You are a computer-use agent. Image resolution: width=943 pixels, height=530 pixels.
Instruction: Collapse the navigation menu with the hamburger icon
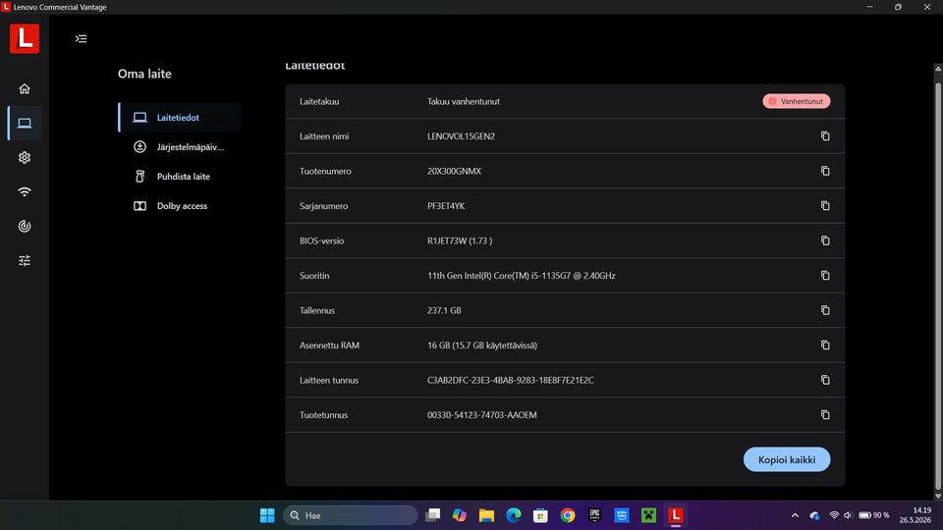click(x=82, y=39)
